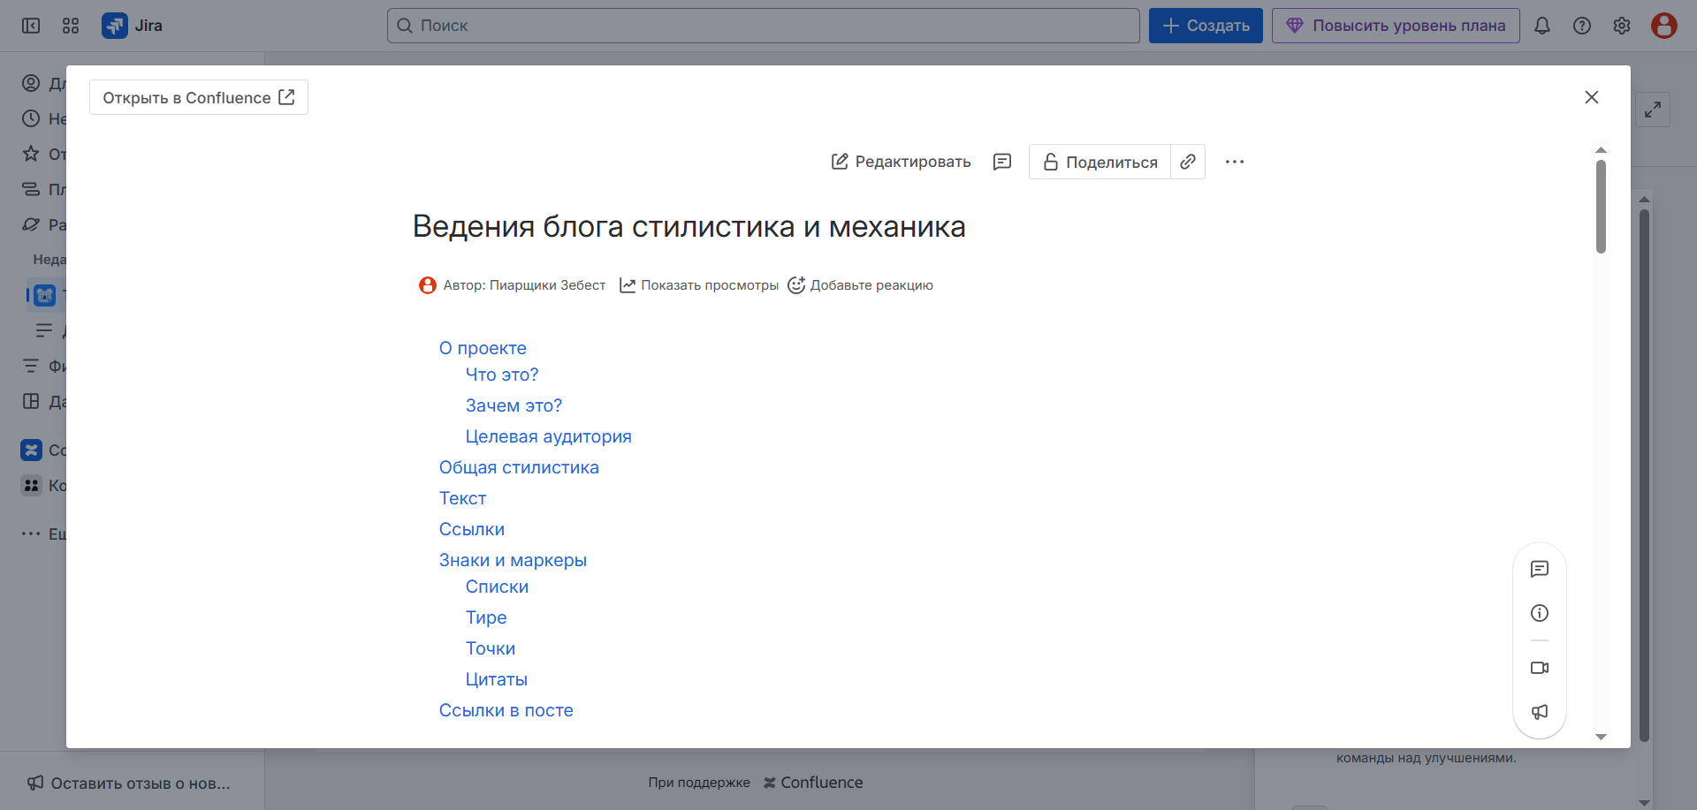
Task: Click the scroll down arrow in the page scrollbar
Action: [x=1601, y=737]
